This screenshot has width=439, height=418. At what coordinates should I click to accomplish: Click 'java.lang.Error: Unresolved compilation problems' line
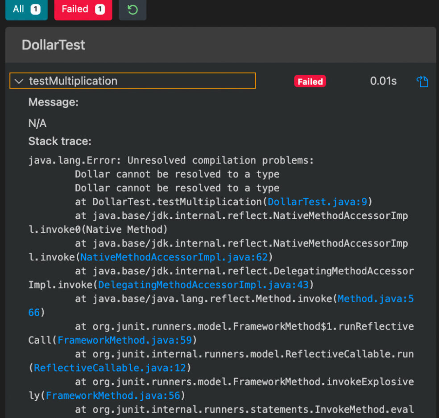tap(171, 160)
